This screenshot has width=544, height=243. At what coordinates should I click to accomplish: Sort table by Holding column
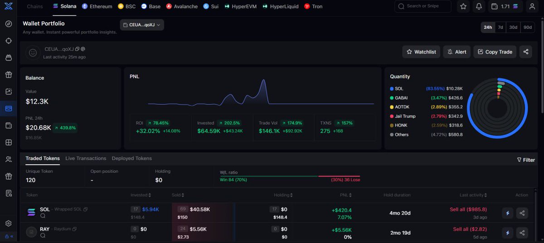click(x=283, y=195)
